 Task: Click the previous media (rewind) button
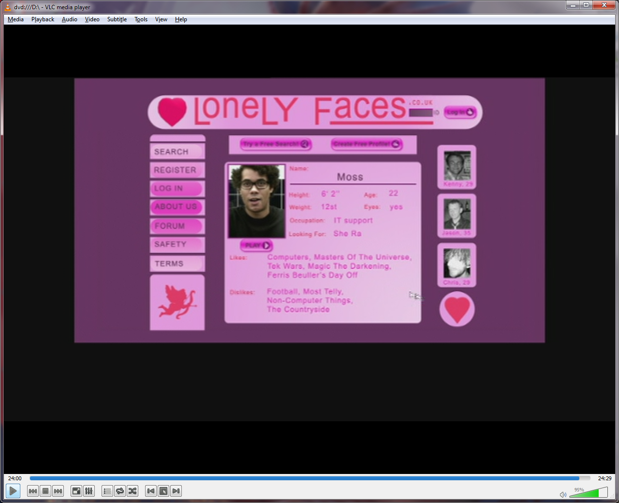click(x=33, y=491)
